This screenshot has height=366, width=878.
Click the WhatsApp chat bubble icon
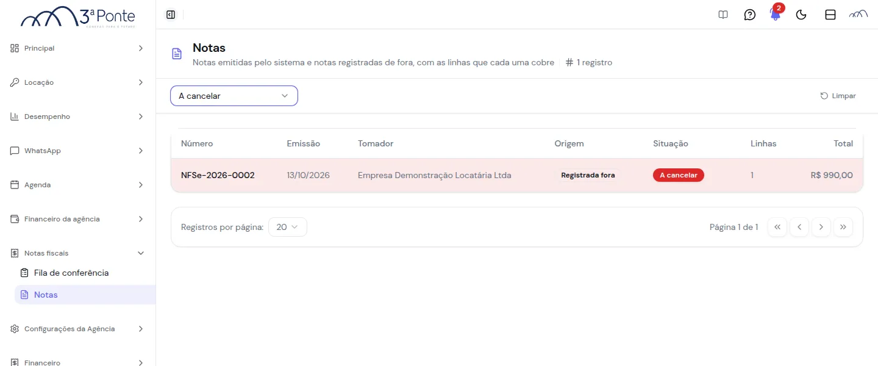pos(15,151)
